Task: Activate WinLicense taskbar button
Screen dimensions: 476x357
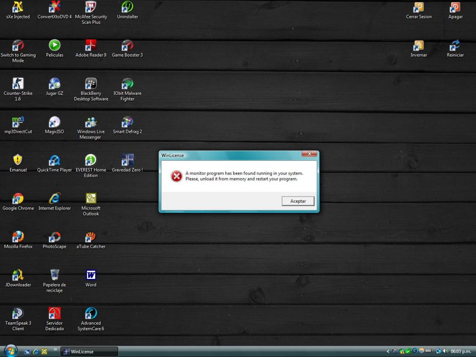Action: click(x=89, y=352)
